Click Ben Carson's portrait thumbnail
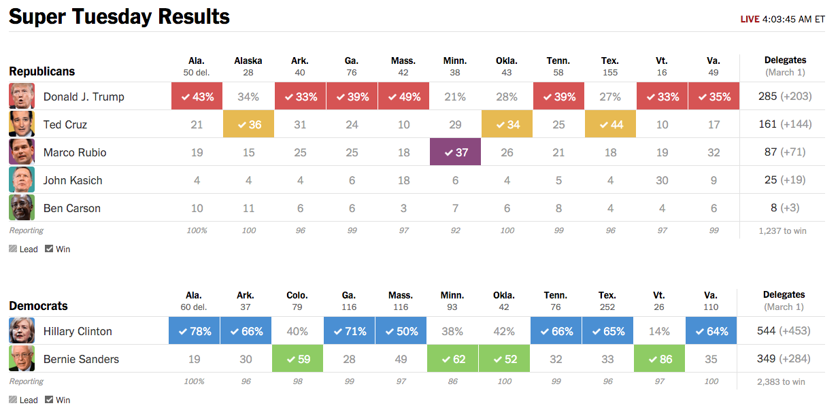The height and width of the screenshot is (412, 838). pyautogui.click(x=22, y=208)
